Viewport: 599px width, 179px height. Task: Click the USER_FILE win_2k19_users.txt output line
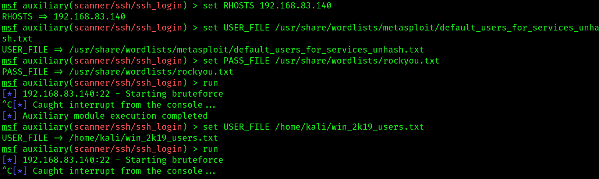110,138
